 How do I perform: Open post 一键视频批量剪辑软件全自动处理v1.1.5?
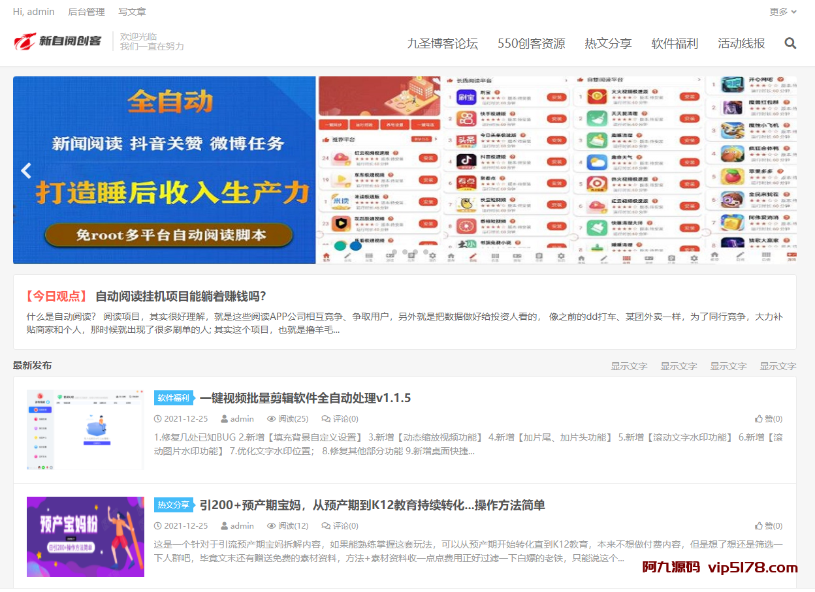[305, 398]
